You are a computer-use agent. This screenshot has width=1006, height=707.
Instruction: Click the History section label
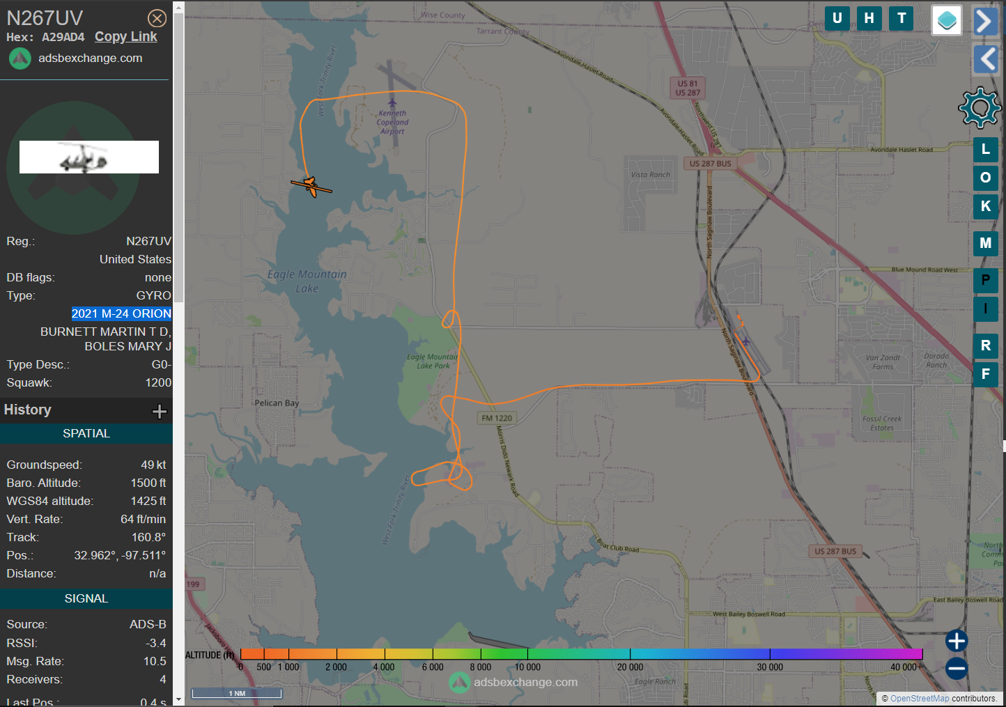click(28, 410)
